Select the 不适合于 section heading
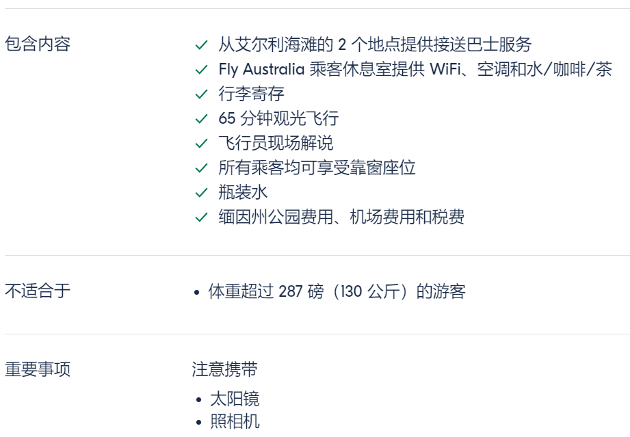 pos(38,291)
